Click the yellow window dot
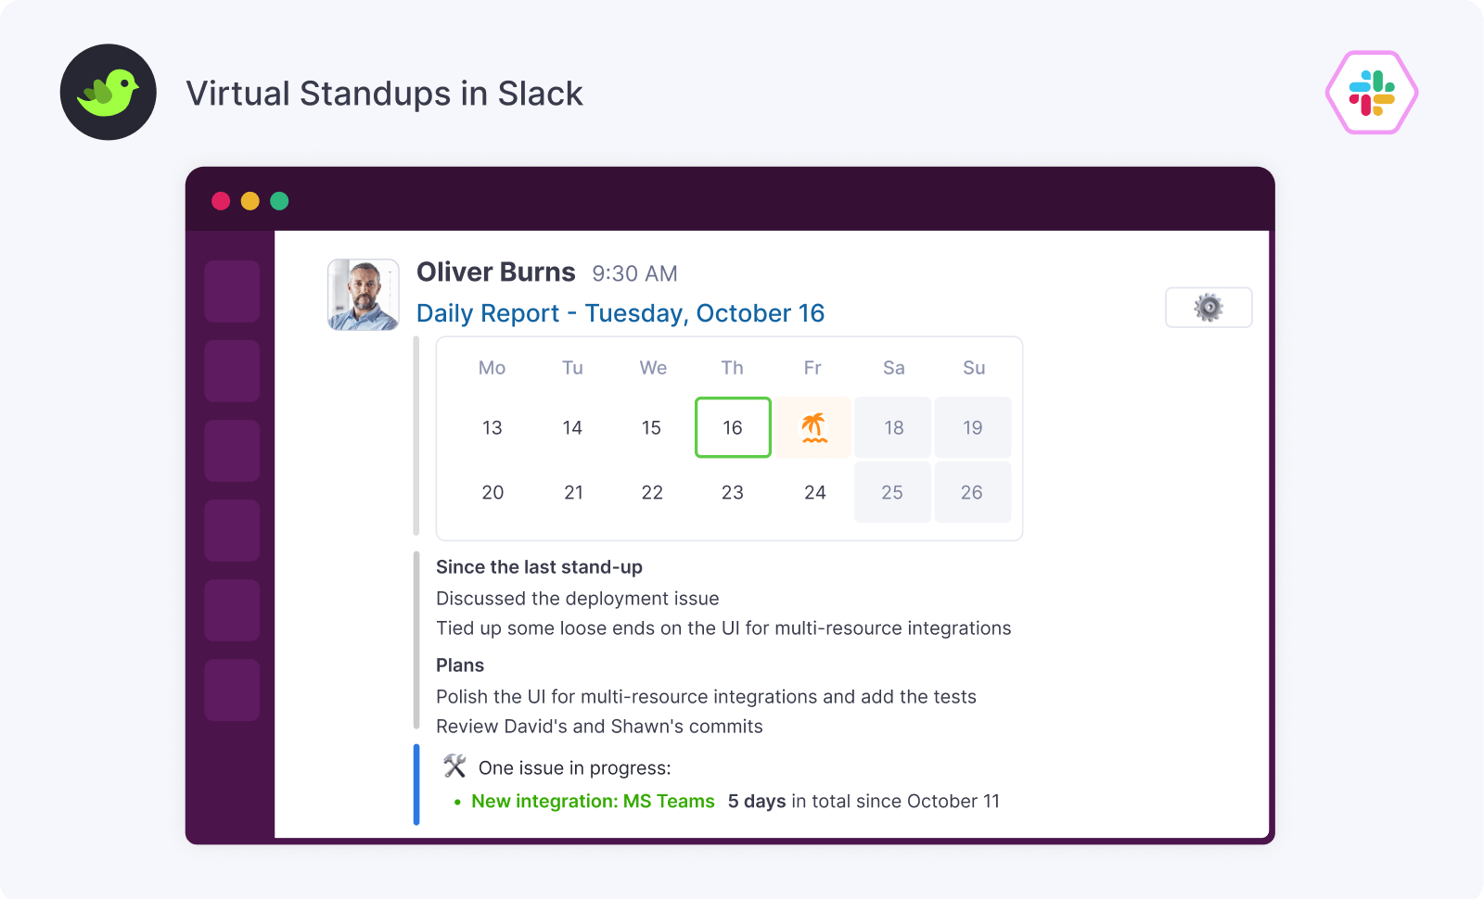 pos(249,201)
